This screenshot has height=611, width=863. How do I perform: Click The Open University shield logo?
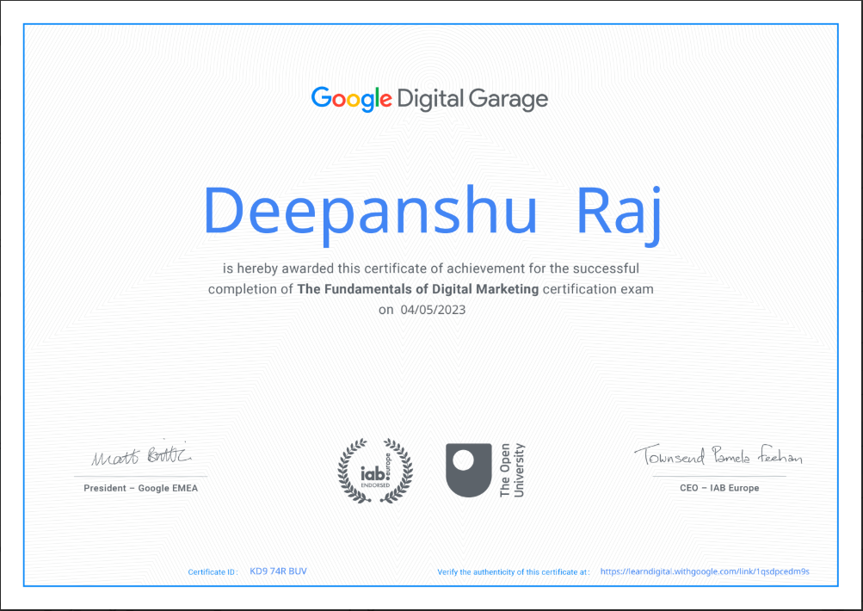468,470
